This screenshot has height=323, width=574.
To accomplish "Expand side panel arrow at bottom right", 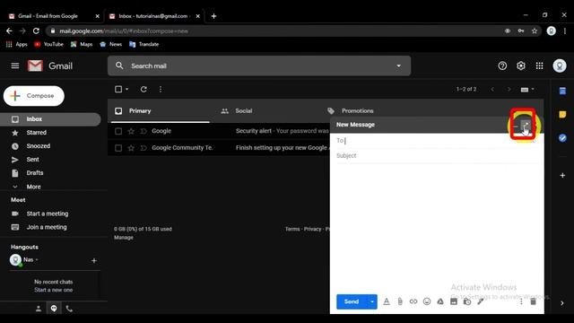I will coord(562,303).
